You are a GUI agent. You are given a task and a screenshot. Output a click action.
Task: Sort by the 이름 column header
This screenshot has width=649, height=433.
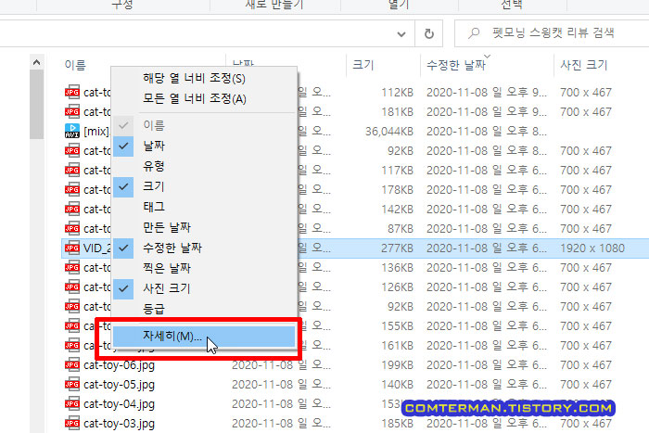75,65
